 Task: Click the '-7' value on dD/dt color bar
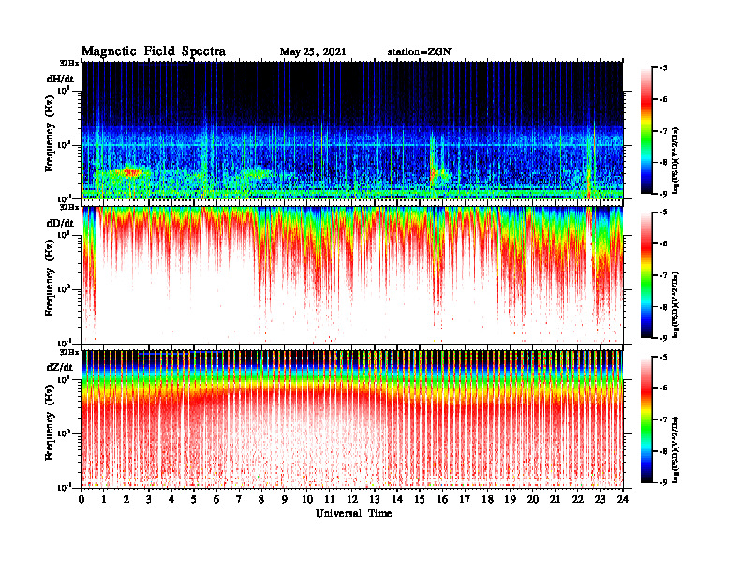[x=662, y=275]
